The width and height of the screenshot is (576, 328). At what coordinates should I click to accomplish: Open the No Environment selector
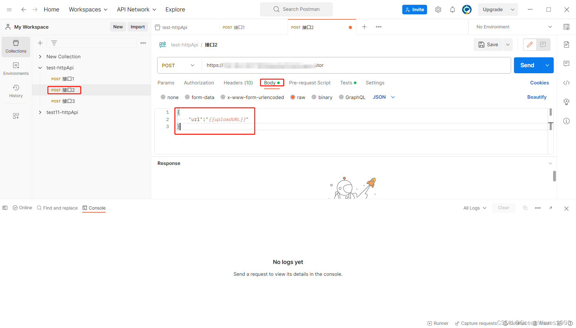tap(514, 27)
